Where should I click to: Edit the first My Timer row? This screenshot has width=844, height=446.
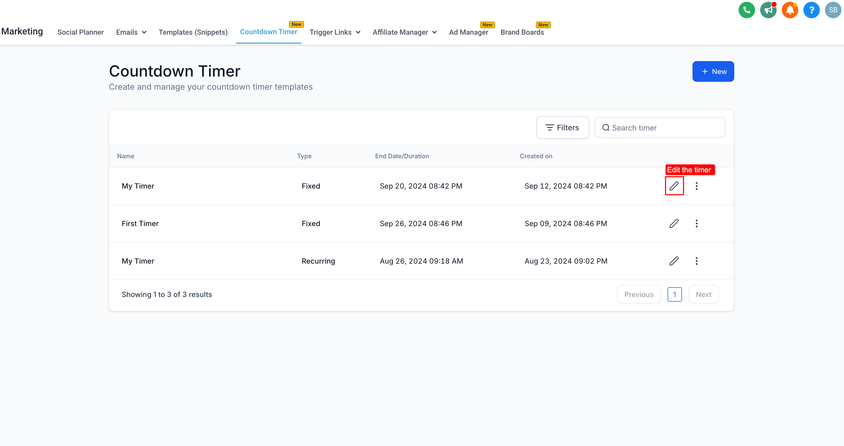pos(674,186)
